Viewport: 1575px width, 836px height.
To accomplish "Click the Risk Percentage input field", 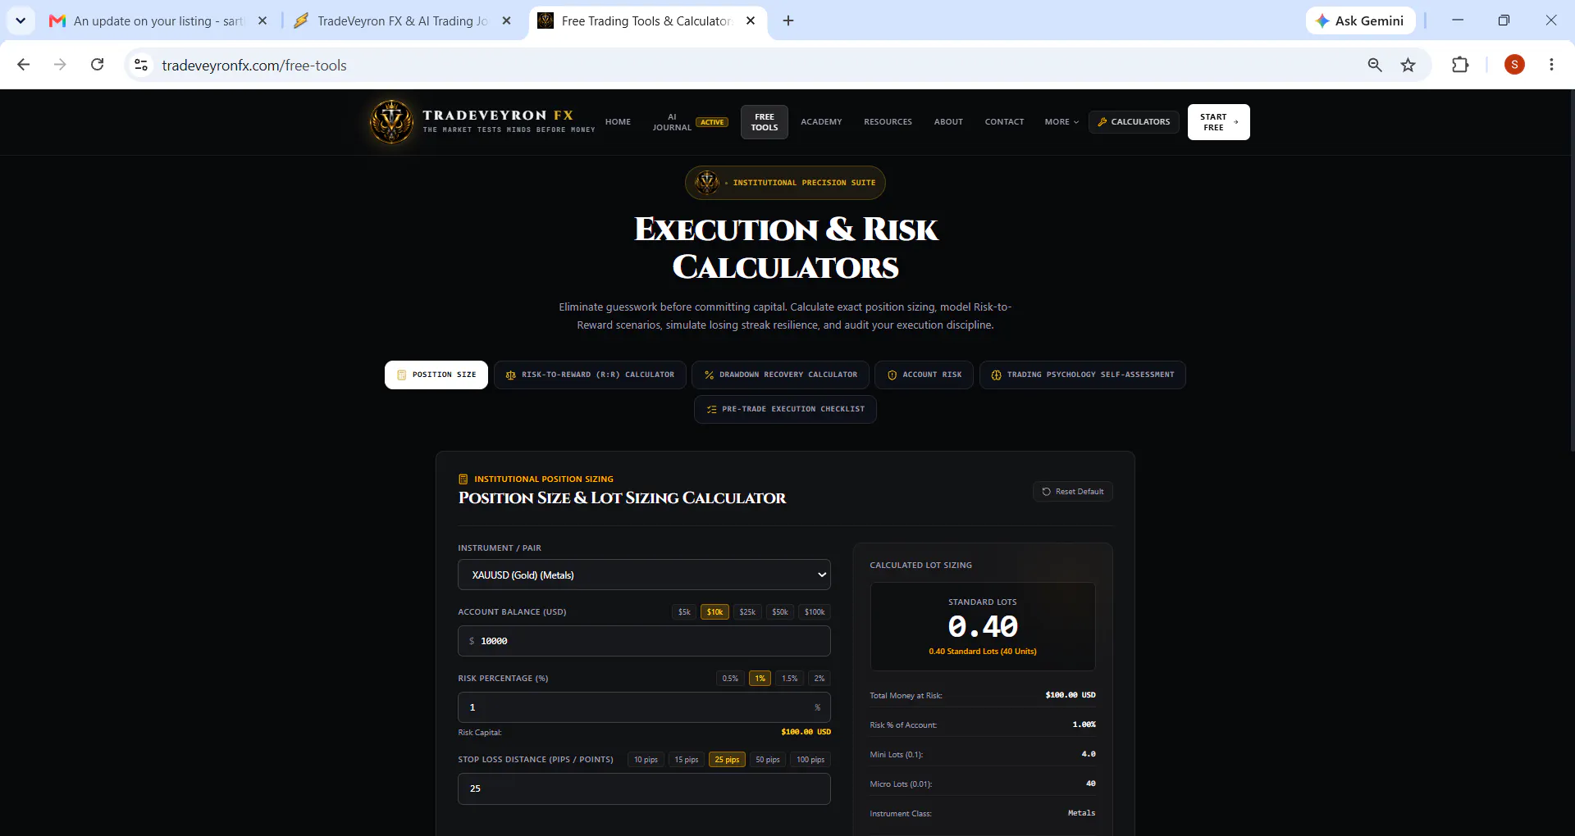I will coord(644,707).
